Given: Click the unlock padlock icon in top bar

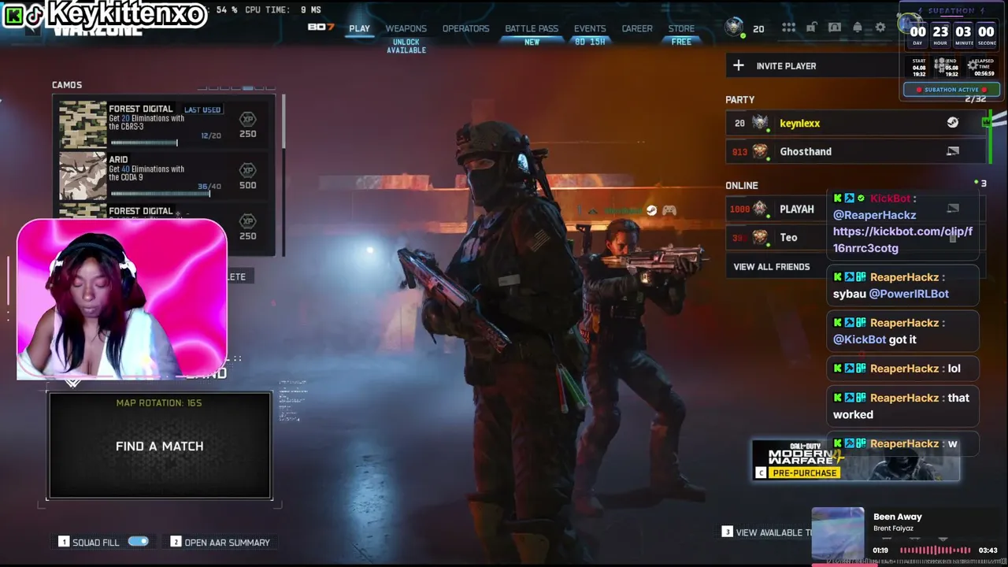Looking at the screenshot, I should click(x=811, y=28).
